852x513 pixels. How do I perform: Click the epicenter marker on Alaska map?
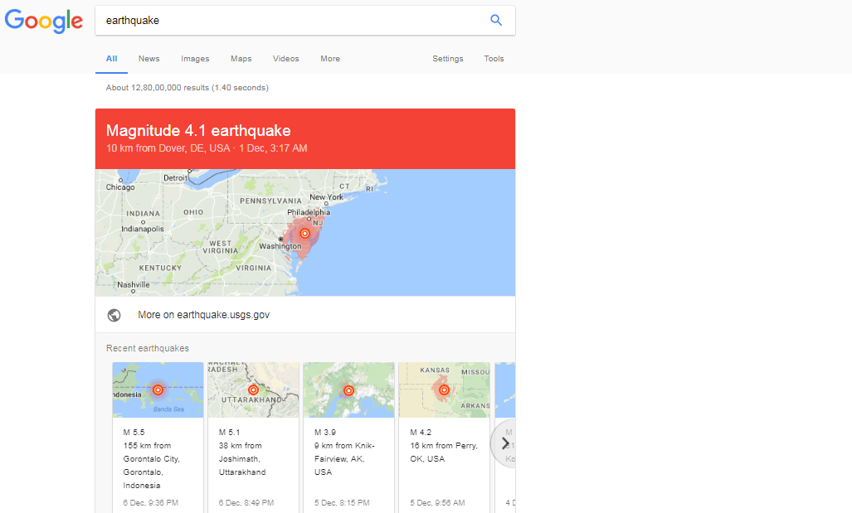[x=348, y=390]
